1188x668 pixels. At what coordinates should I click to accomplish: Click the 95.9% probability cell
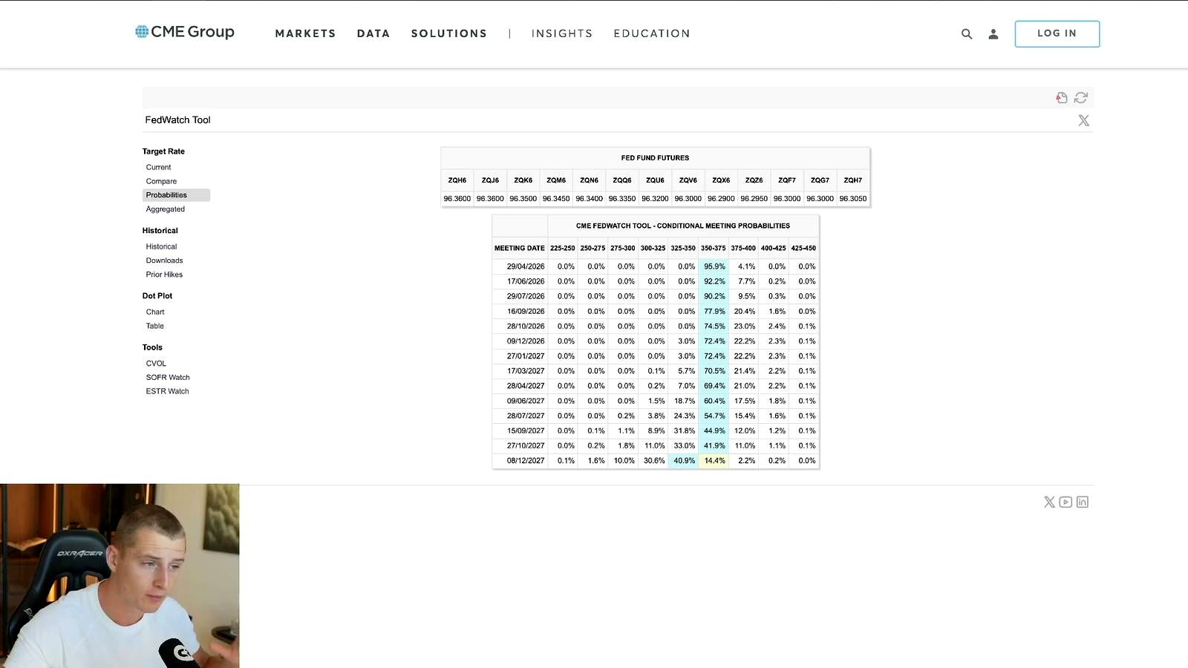714,266
